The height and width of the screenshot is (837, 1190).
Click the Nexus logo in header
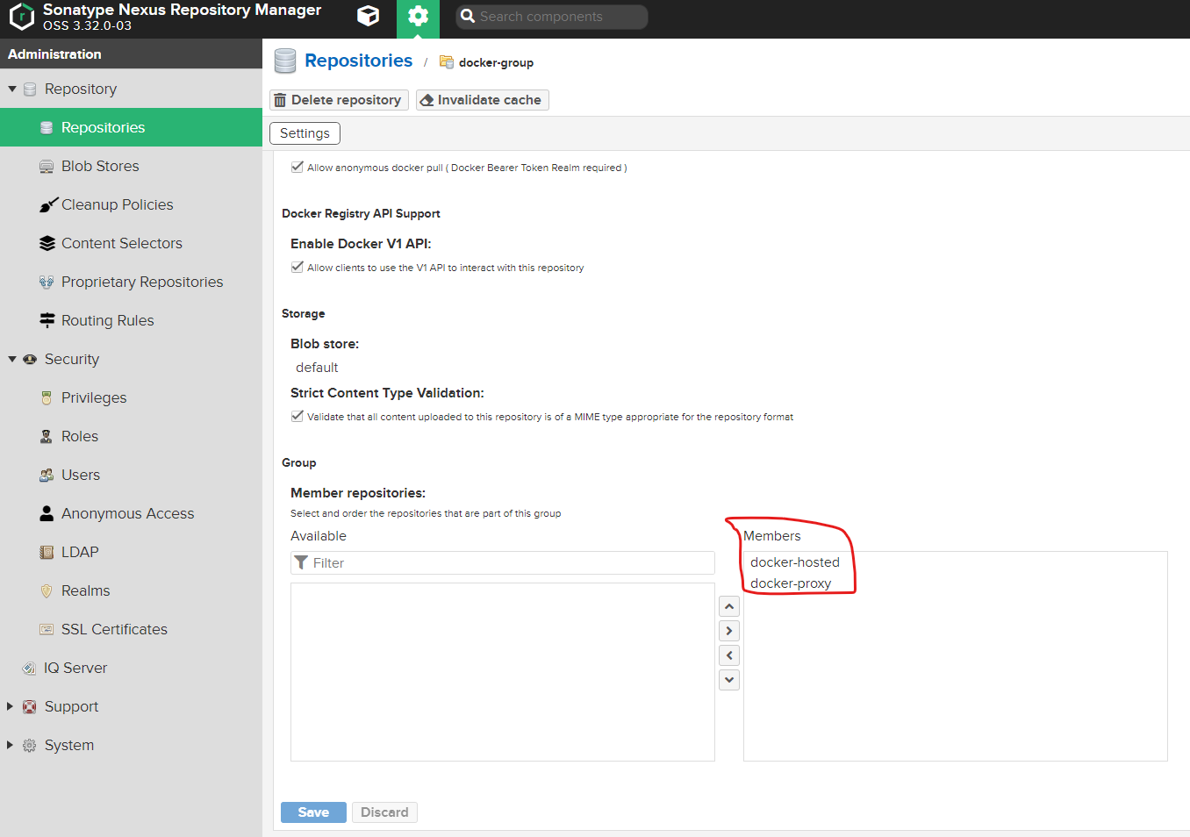pyautogui.click(x=21, y=17)
